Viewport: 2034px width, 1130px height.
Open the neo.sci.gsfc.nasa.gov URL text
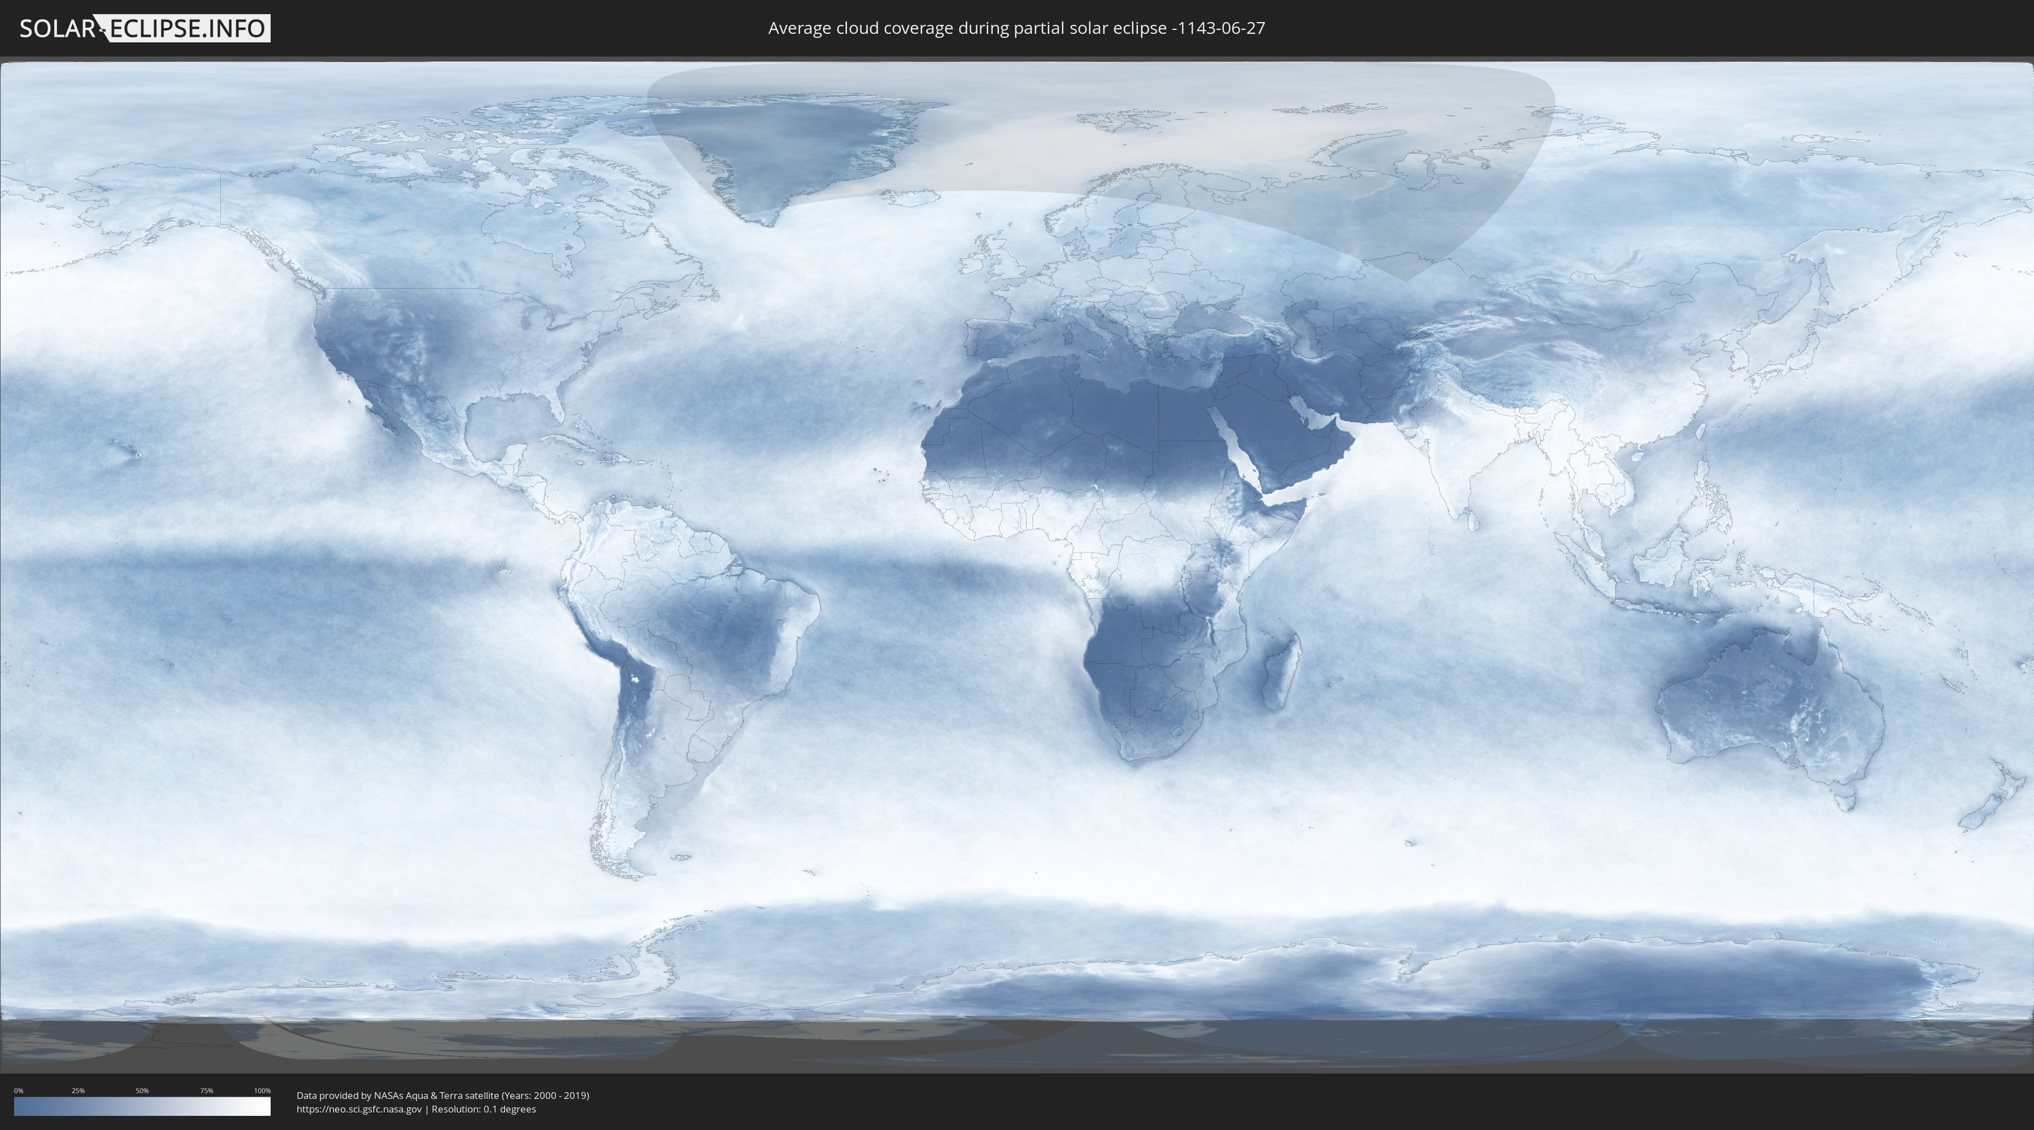pyautogui.click(x=359, y=1110)
